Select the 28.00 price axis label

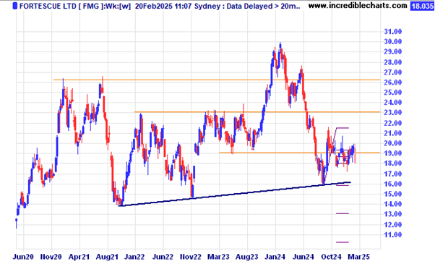[x=393, y=62]
